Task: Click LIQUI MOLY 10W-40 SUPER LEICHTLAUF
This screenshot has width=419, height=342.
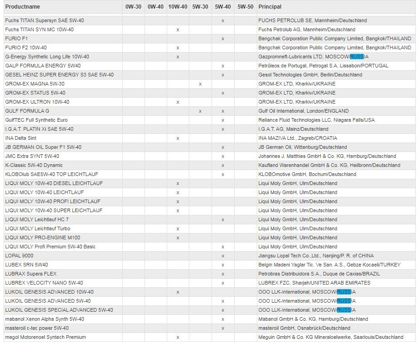Action: [x=54, y=211]
